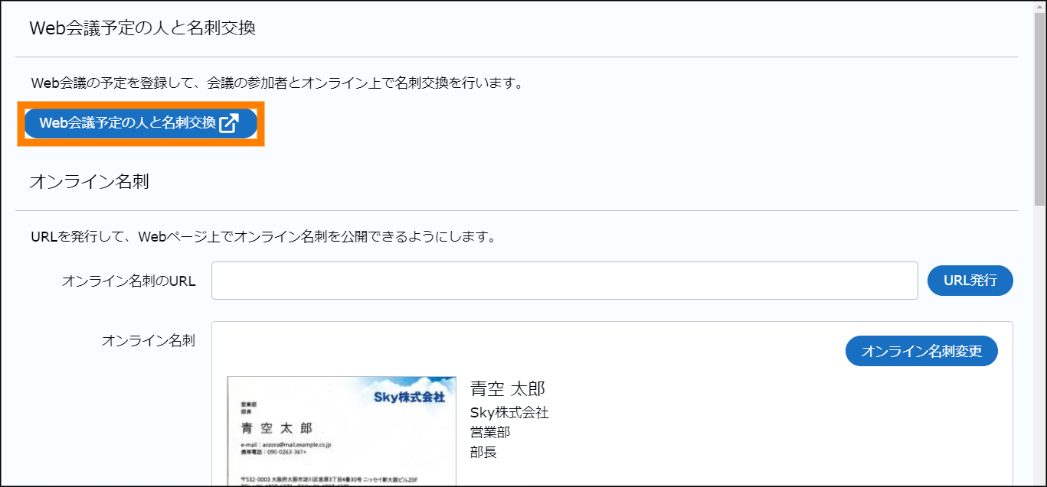Focus the オンライン名刺のURL text field
The width and height of the screenshot is (1047, 487).
pos(564,281)
